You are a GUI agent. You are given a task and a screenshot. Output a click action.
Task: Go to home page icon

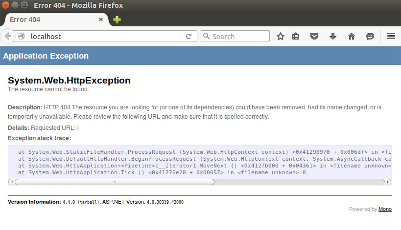coord(352,36)
